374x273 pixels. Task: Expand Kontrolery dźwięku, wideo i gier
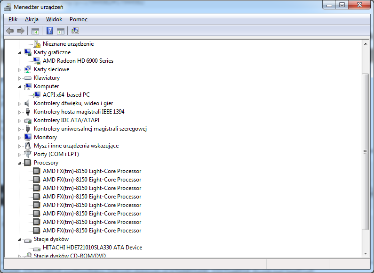(x=20, y=104)
